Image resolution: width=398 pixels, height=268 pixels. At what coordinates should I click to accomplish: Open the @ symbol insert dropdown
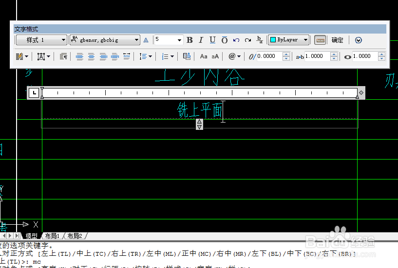click(234, 56)
